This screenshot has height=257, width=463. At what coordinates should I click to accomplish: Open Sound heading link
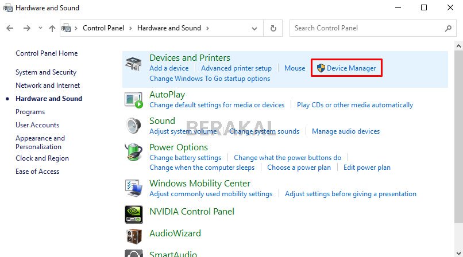coord(162,121)
